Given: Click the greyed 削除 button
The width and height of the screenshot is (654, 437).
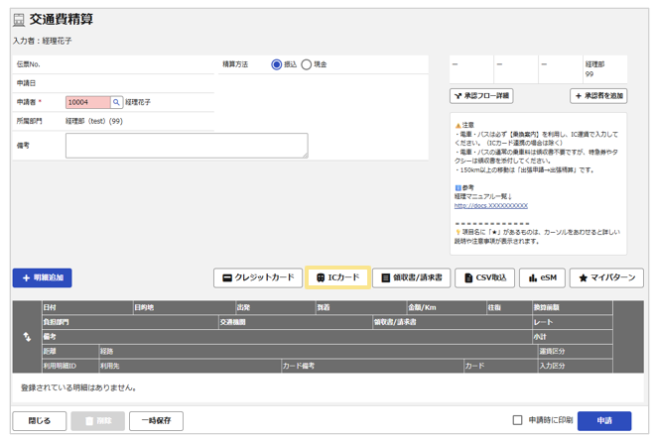Looking at the screenshot, I should tap(97, 421).
